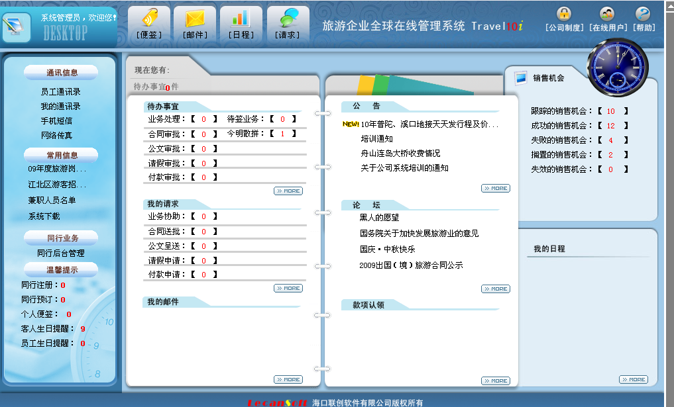Click the 客人生日提醒 count 9
This screenshot has width=674, height=407.
pos(83,329)
